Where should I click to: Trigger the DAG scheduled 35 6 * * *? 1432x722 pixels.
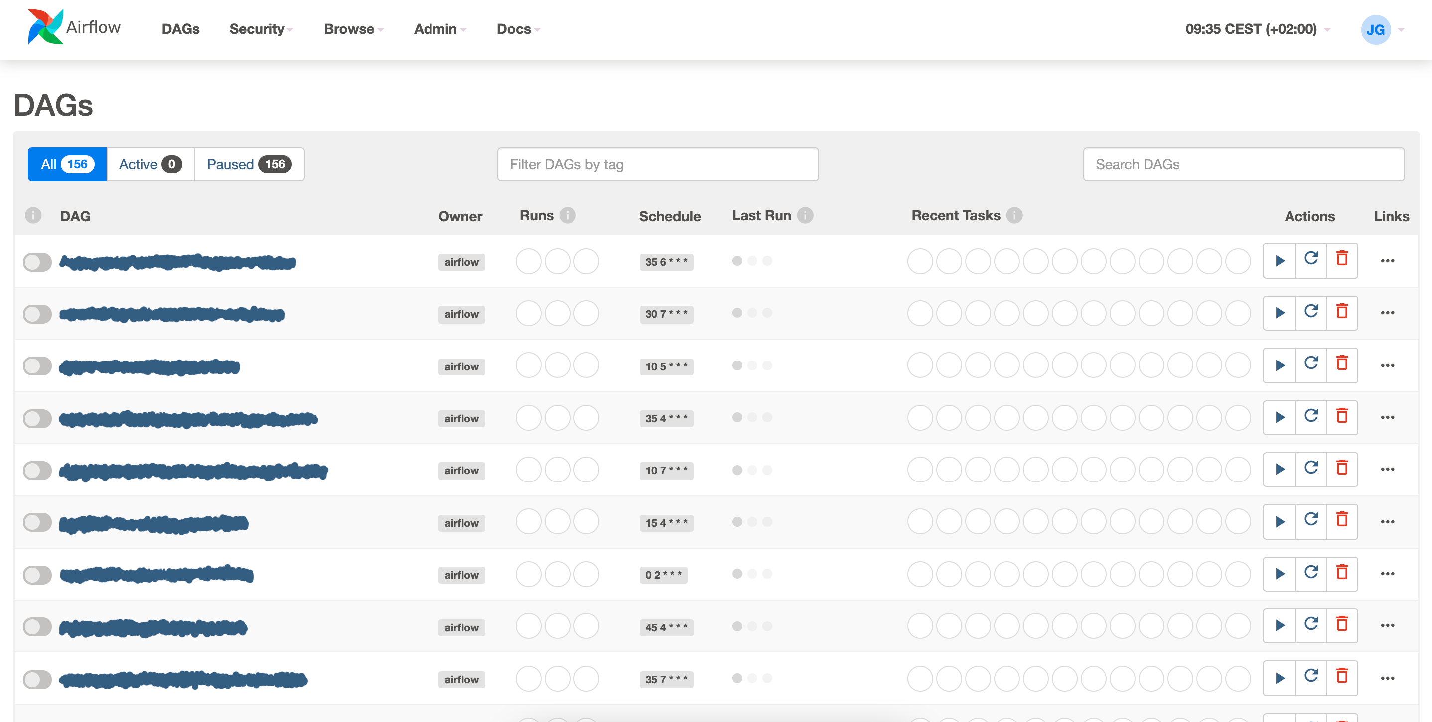point(1279,260)
